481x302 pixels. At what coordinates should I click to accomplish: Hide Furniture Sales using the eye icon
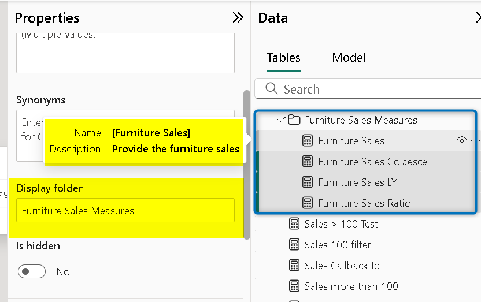[461, 140]
